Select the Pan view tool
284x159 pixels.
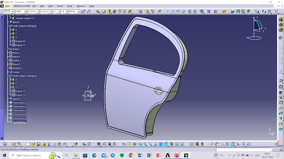coord(134,144)
